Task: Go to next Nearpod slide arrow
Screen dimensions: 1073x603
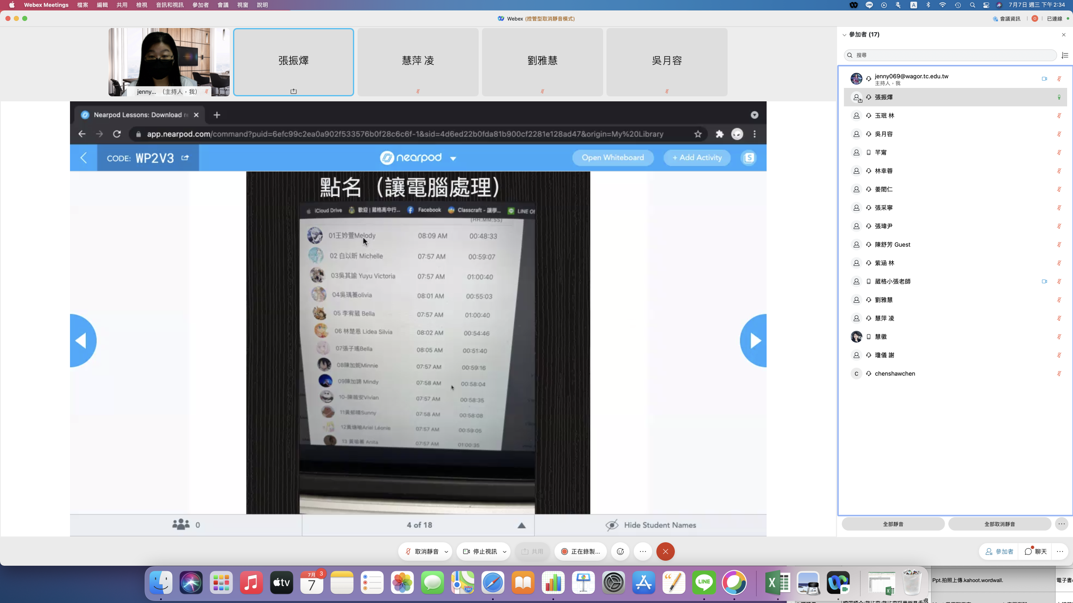Action: [x=754, y=340]
